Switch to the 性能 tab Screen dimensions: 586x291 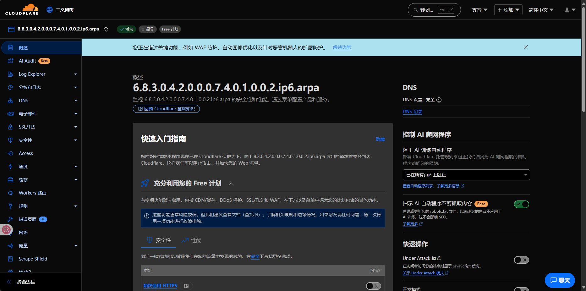191,240
